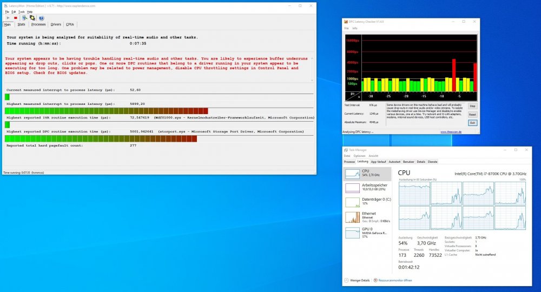
Task: Click the Weniger Details label
Action: tap(360, 280)
